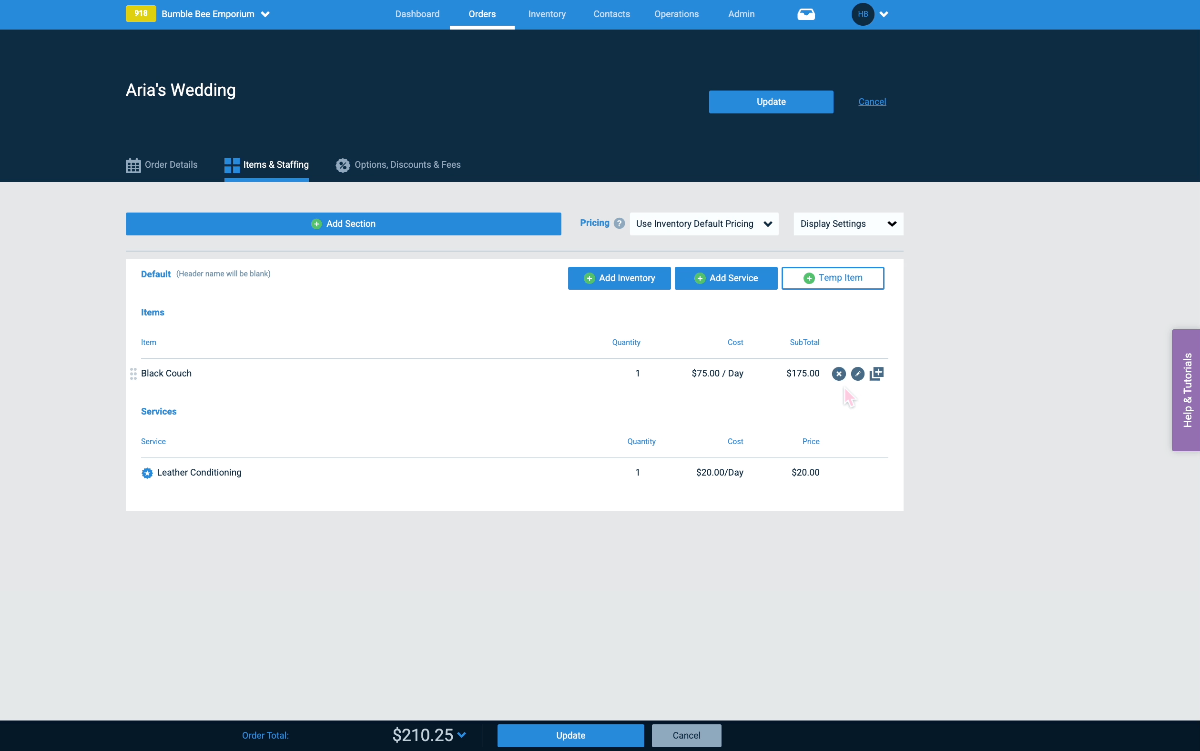Switch to Options, Discounts & Fees tab
The height and width of the screenshot is (751, 1200).
point(398,165)
